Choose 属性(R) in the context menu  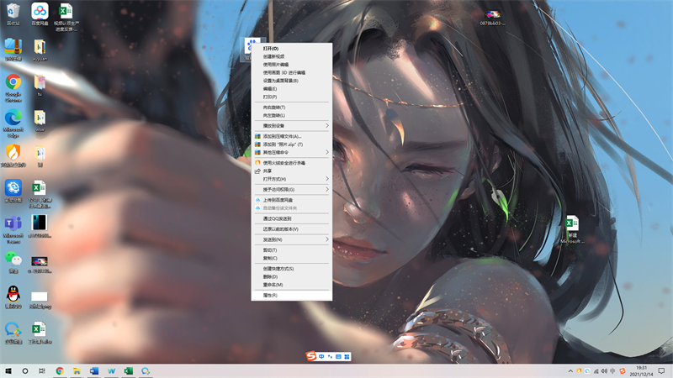coord(291,296)
